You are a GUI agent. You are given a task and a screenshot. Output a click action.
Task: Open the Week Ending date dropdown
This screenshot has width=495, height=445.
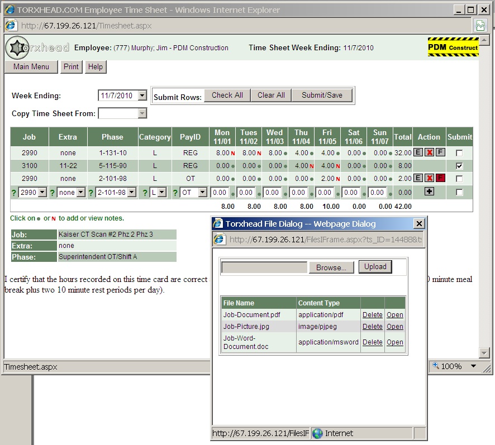point(142,95)
